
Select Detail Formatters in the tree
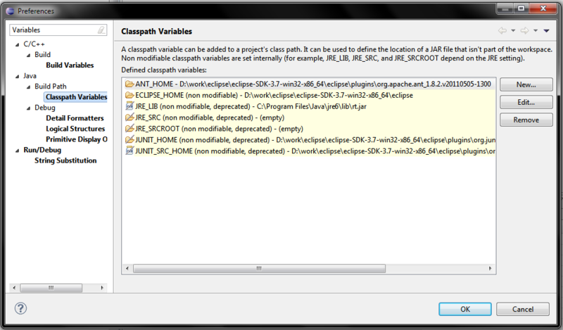click(x=75, y=118)
